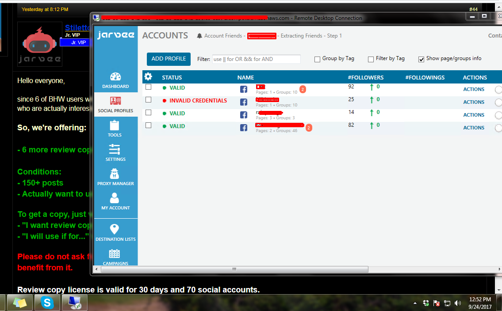Click notification badge in Groups: 10 first row
The width and height of the screenshot is (502, 311).
[x=303, y=89]
